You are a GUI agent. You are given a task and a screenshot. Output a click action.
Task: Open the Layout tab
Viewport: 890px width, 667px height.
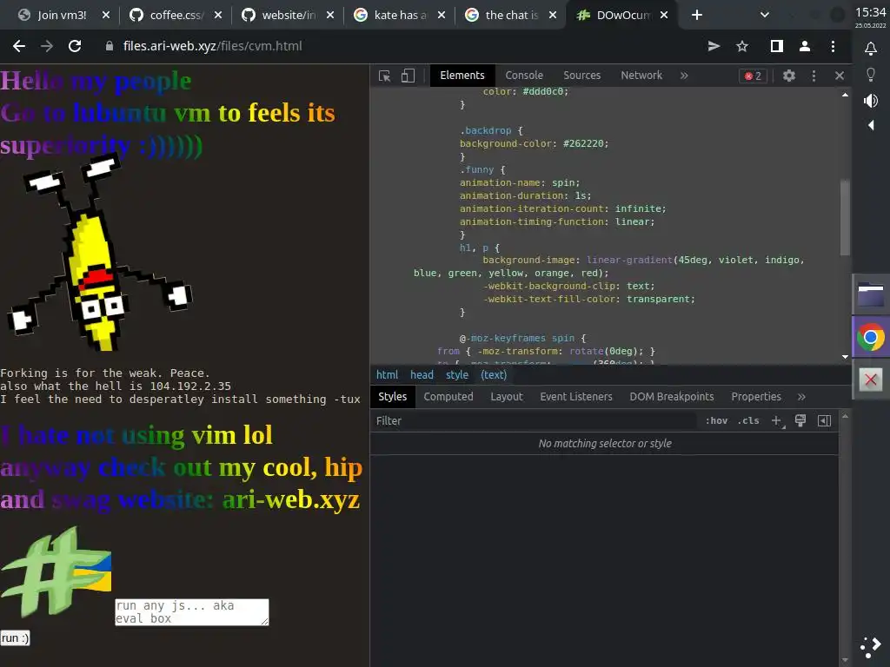[x=507, y=396]
